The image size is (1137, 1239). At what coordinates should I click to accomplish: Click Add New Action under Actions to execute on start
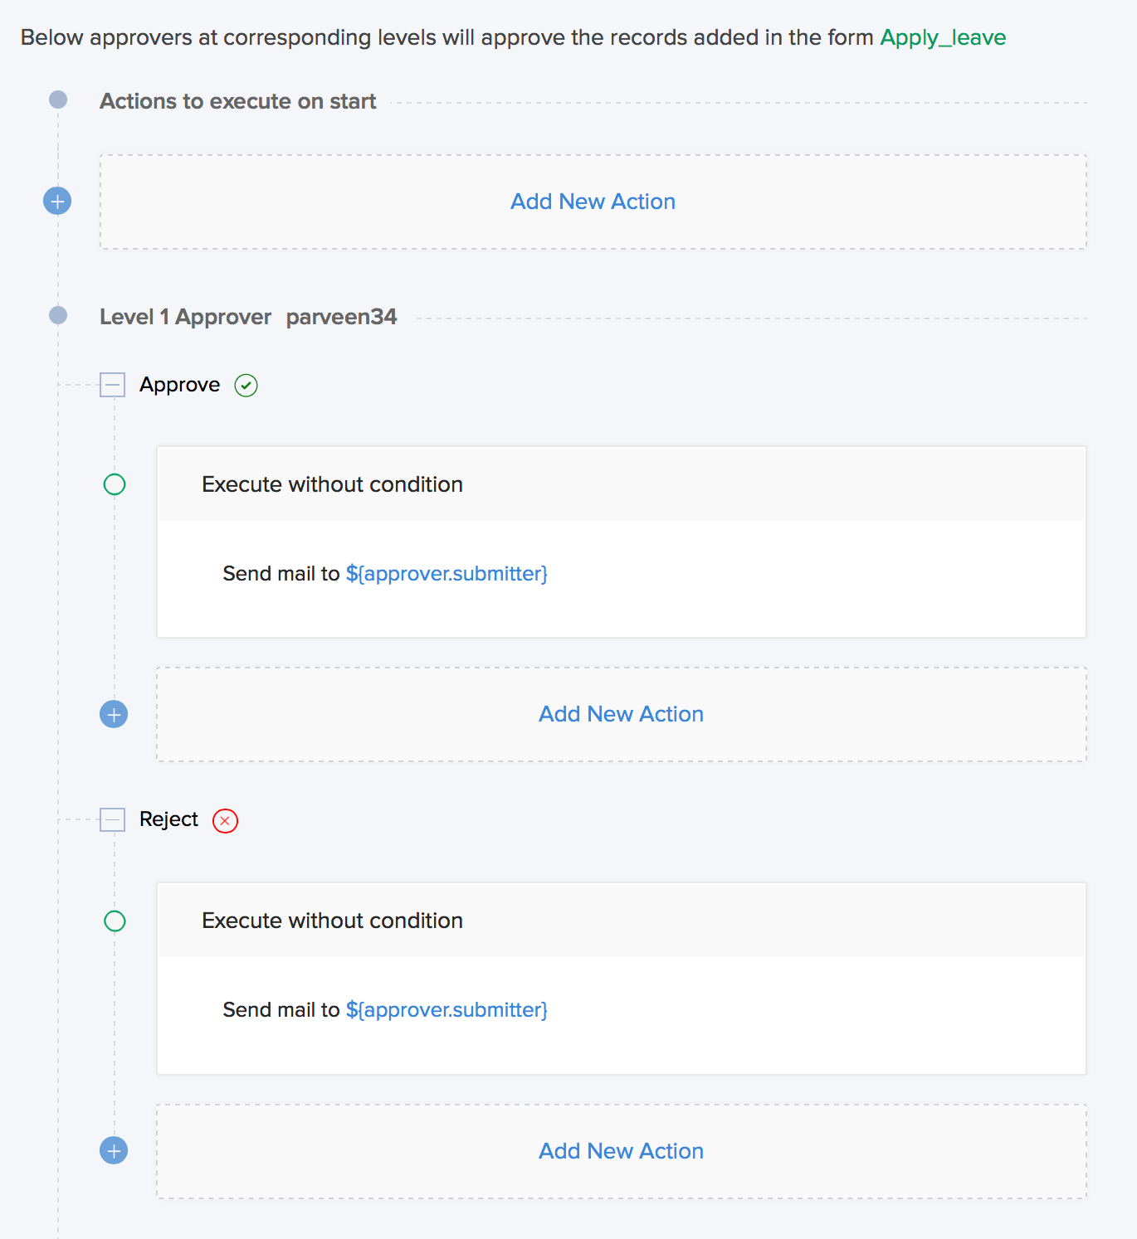click(x=593, y=202)
